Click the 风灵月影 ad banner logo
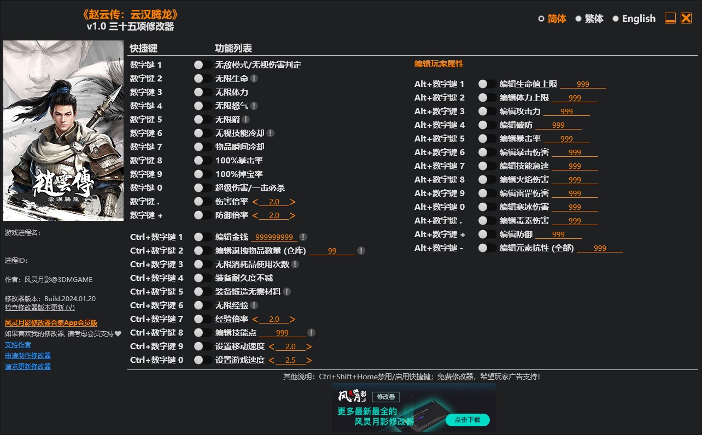The width and height of the screenshot is (702, 435). tap(352, 396)
